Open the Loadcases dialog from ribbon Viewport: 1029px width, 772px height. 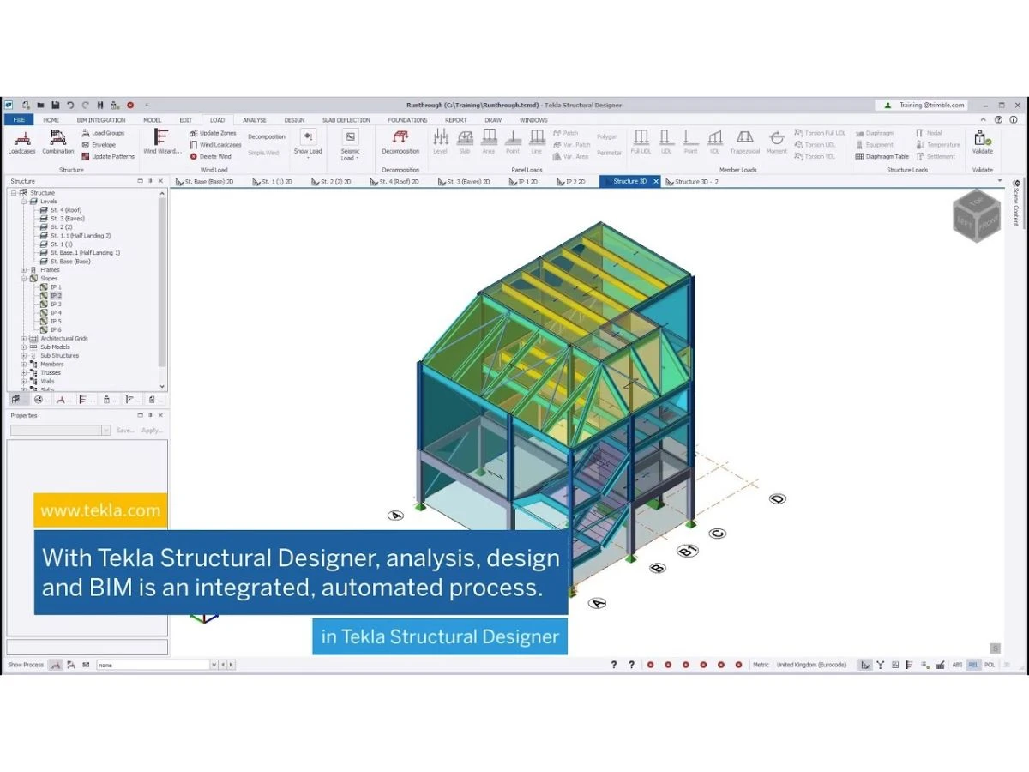click(21, 142)
